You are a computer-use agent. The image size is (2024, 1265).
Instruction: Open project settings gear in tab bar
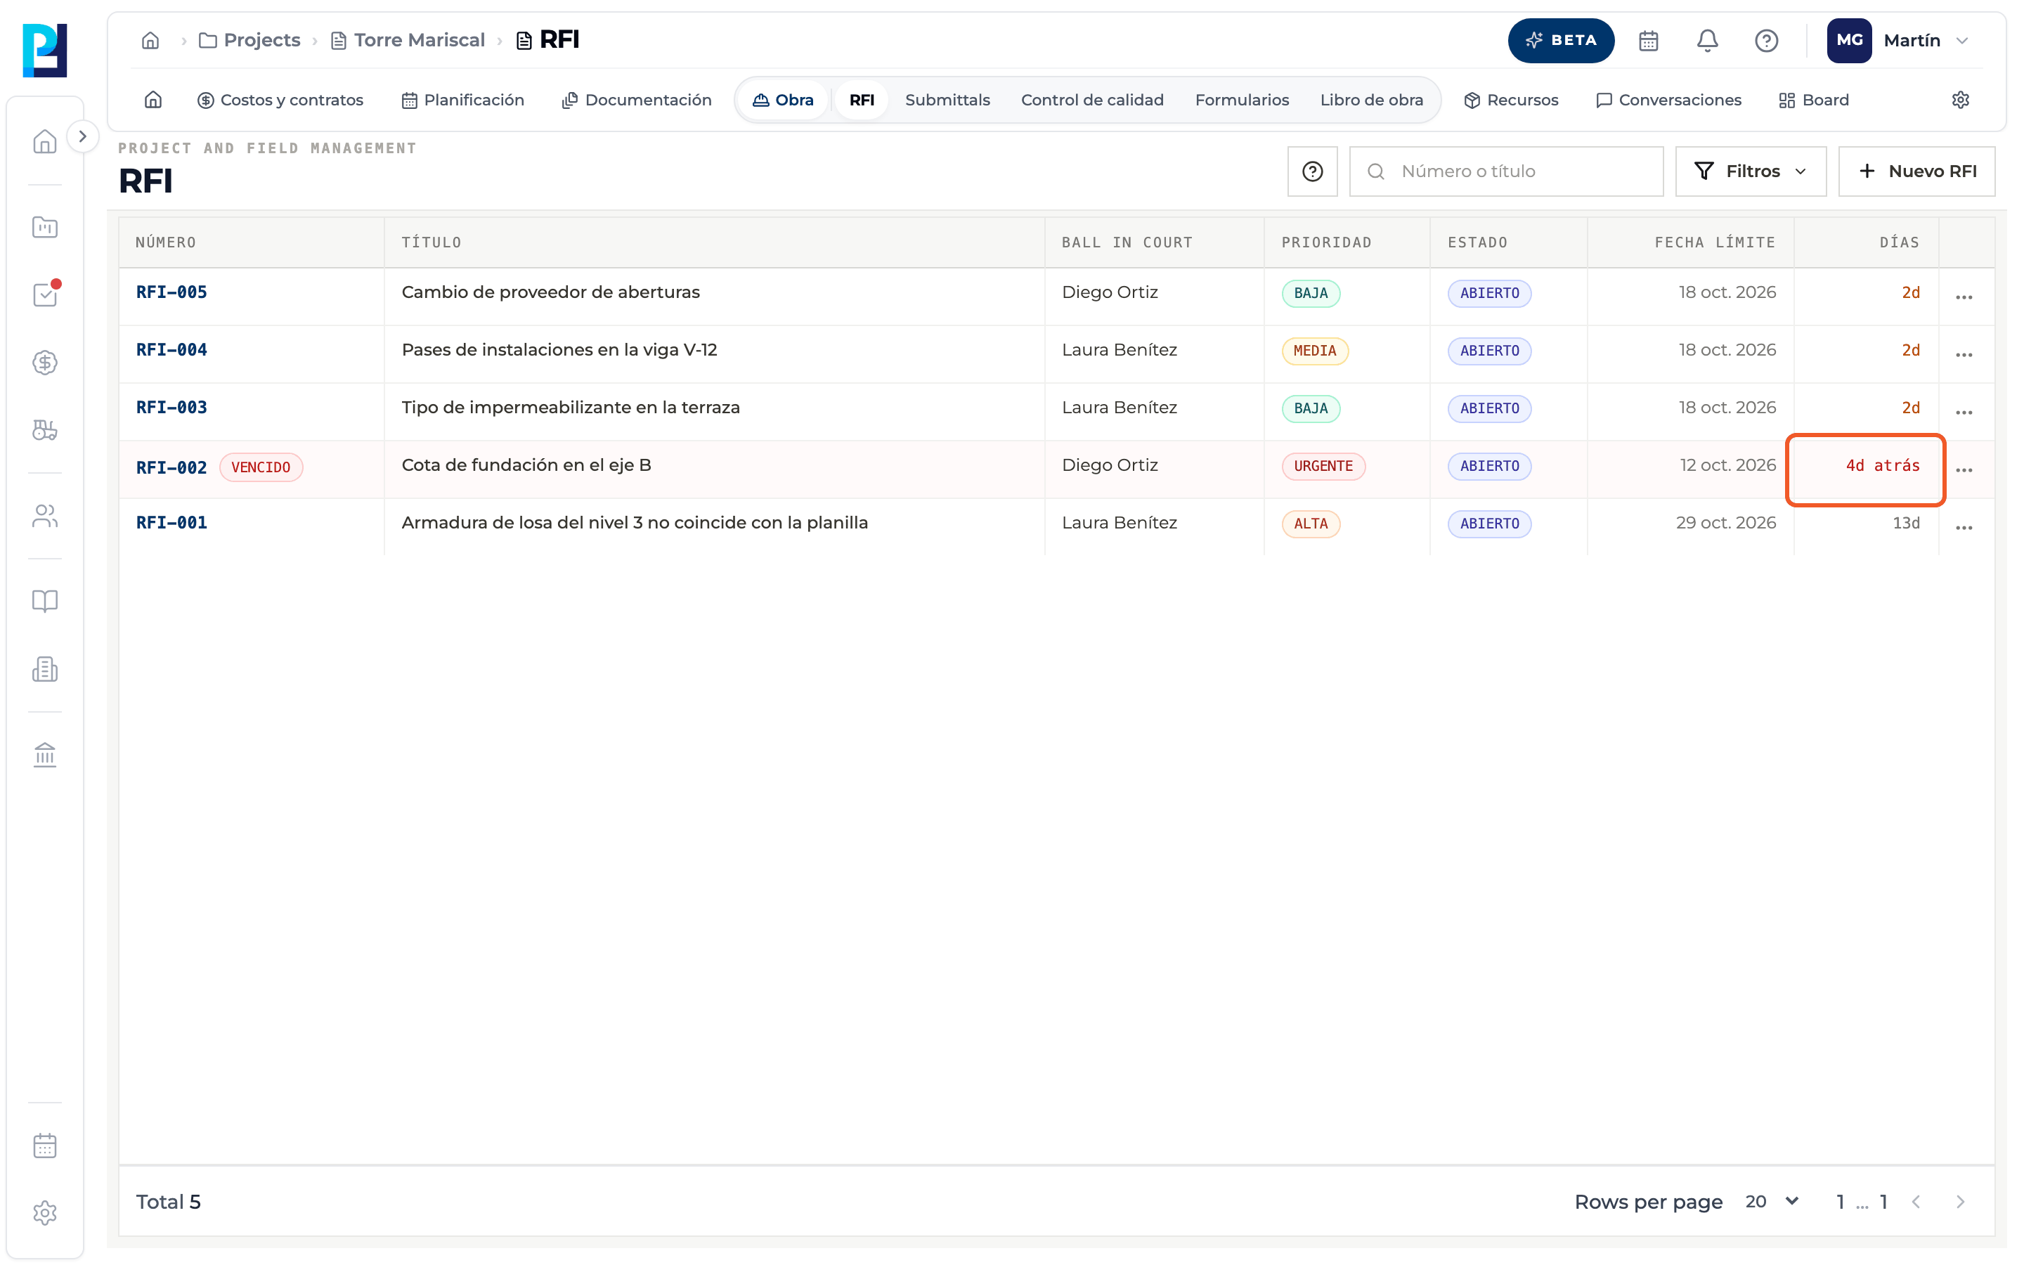1961,100
